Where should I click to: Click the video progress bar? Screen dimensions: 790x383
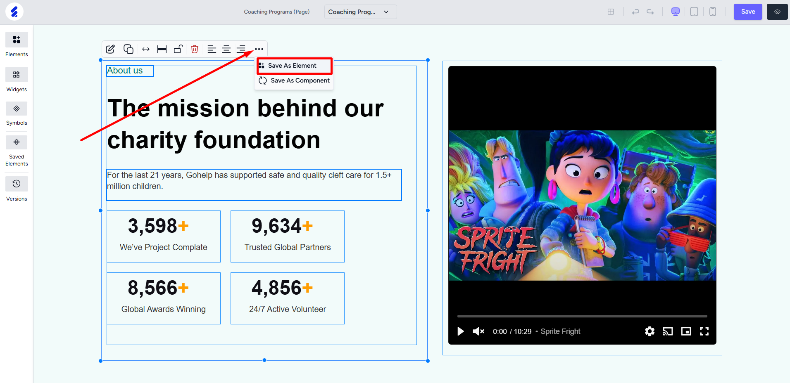pyautogui.click(x=582, y=316)
